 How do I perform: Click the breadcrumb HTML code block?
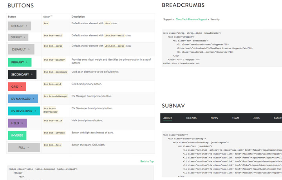point(222,48)
